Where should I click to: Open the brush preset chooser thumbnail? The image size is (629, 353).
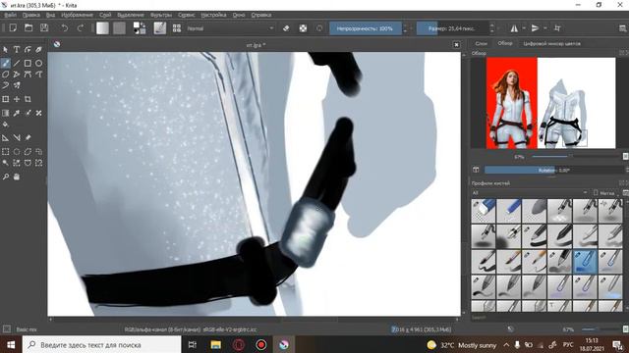(x=159, y=28)
